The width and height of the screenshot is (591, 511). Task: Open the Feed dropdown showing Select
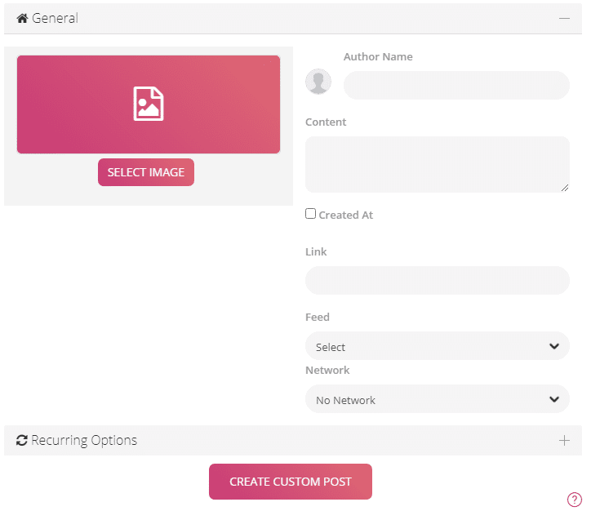click(x=424, y=346)
